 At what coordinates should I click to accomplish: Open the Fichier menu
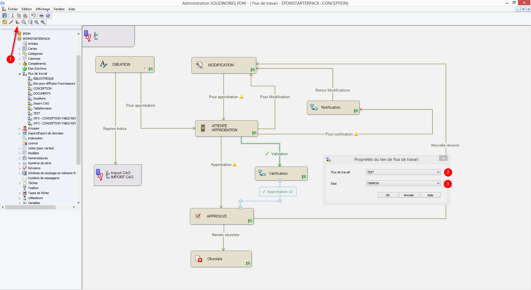click(x=13, y=9)
